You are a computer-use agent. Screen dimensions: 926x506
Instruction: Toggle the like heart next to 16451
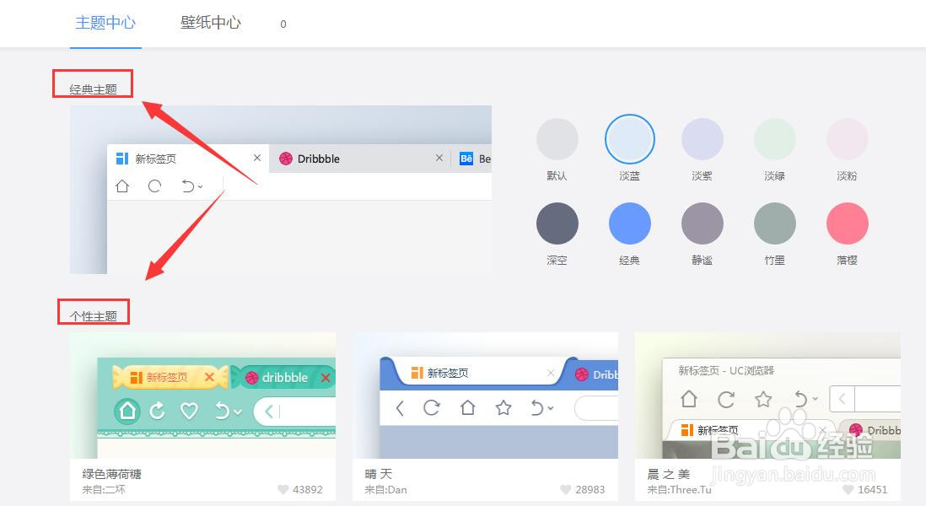point(848,489)
